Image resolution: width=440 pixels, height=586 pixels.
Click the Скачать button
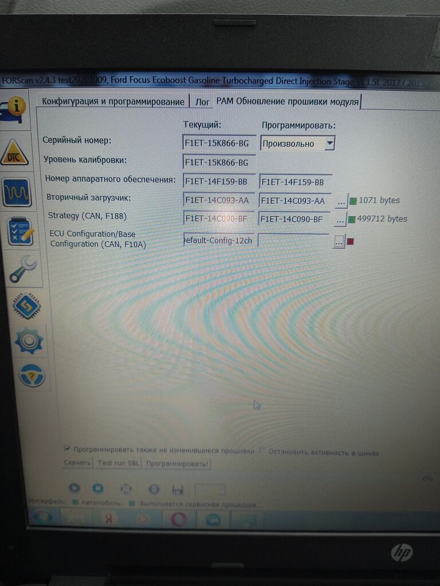click(77, 462)
